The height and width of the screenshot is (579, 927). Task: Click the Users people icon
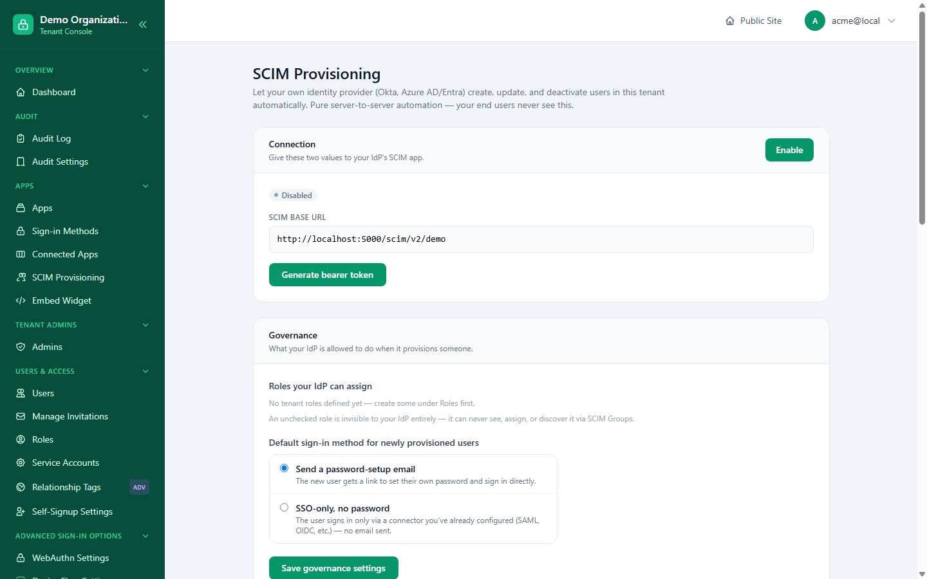pos(21,393)
